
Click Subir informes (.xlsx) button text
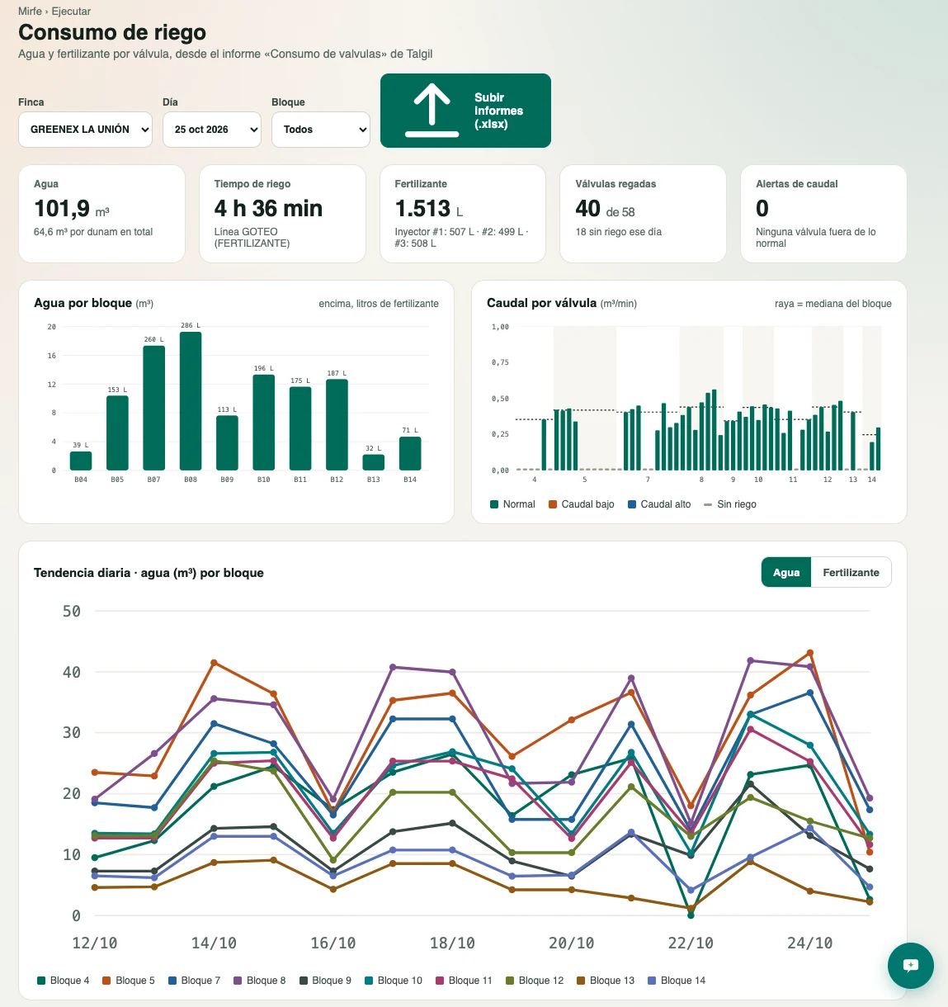[x=498, y=111]
